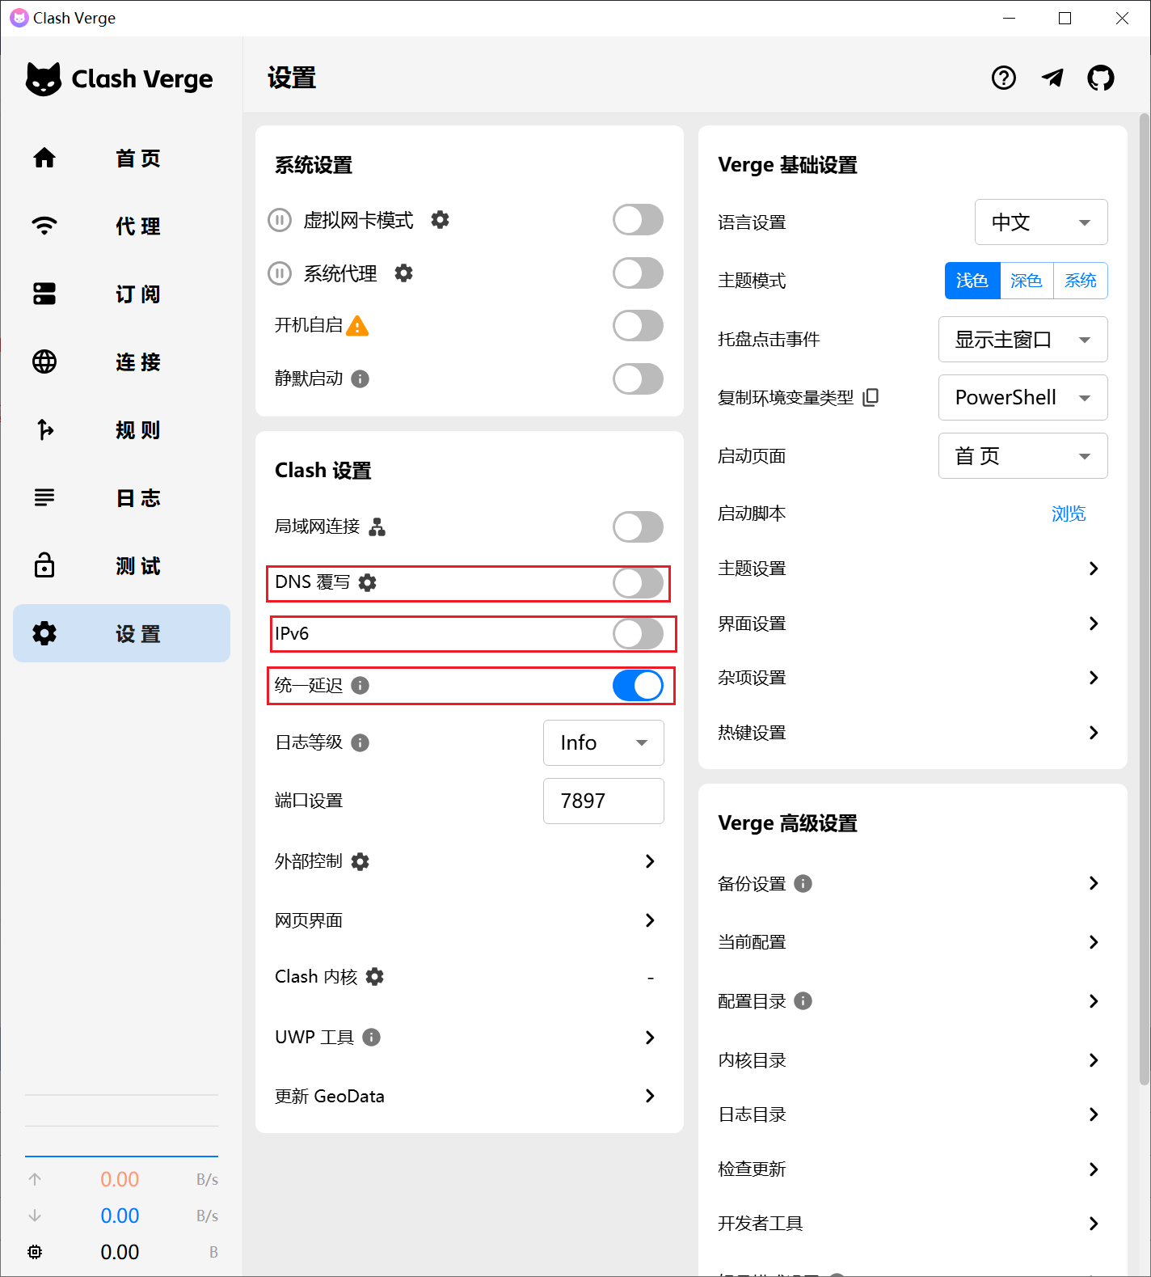Go to the 规则 sidebar item
The height and width of the screenshot is (1277, 1151).
tap(121, 429)
